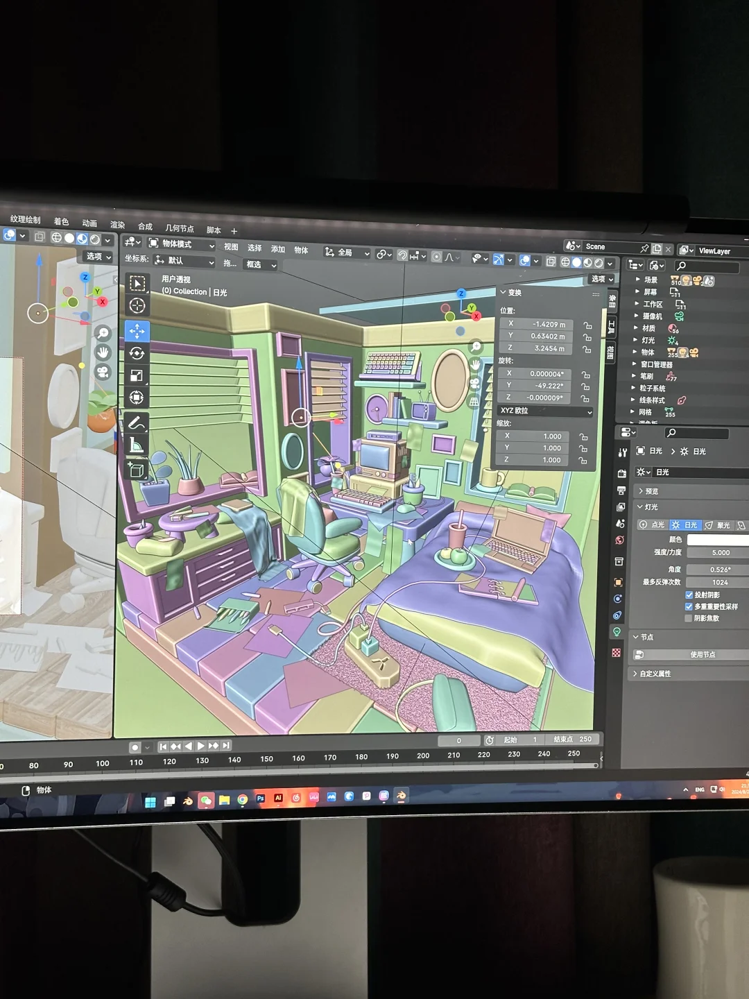Open Object properties tab (orange square)
749x999 pixels.
(x=619, y=582)
